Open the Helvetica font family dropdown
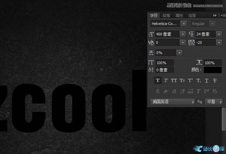Screen dimensions: 226x154 click(x=183, y=24)
